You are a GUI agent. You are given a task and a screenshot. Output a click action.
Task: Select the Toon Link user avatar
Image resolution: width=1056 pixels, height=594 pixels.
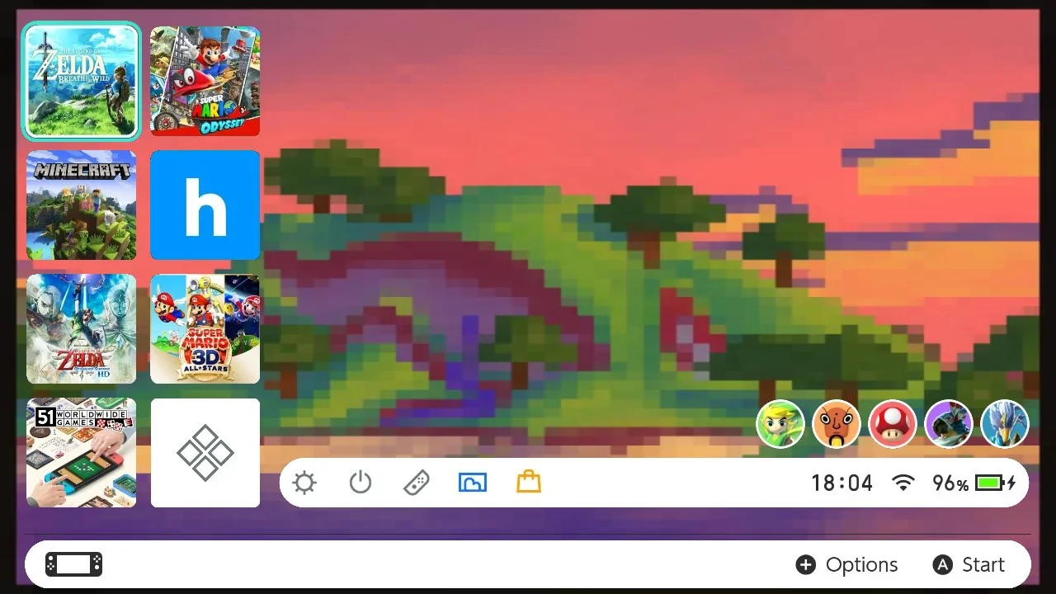[780, 424]
